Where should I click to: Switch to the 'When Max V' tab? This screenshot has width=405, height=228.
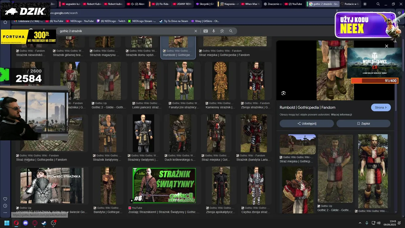tap(251, 4)
